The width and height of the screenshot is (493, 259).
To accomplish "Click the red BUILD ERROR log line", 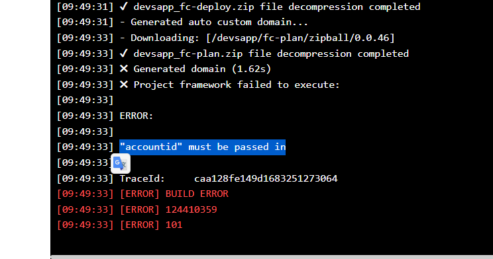I will 142,194.
